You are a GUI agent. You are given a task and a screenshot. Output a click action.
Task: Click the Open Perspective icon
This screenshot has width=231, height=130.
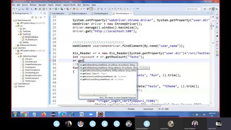pos(205,9)
